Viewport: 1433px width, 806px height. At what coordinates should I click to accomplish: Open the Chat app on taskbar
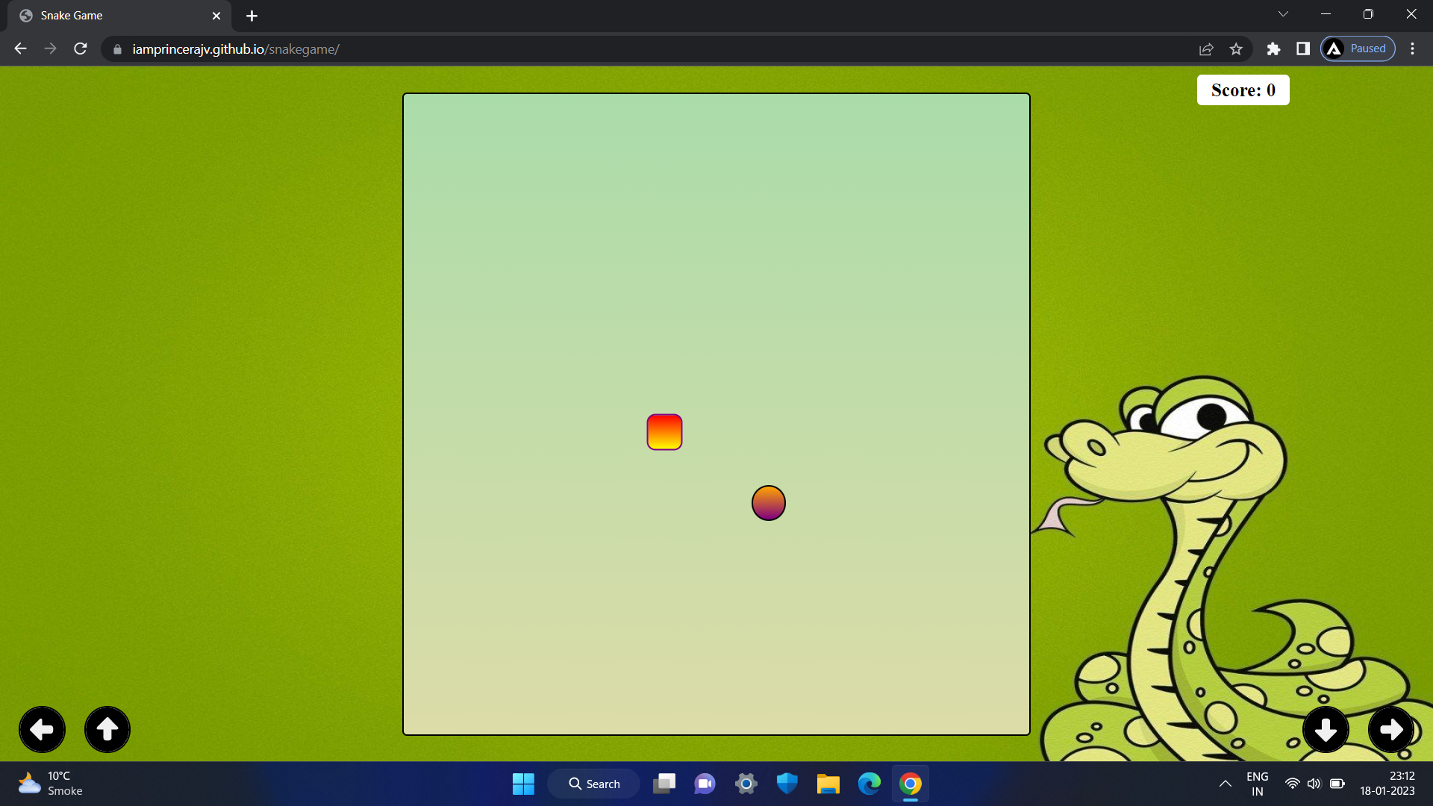705,784
